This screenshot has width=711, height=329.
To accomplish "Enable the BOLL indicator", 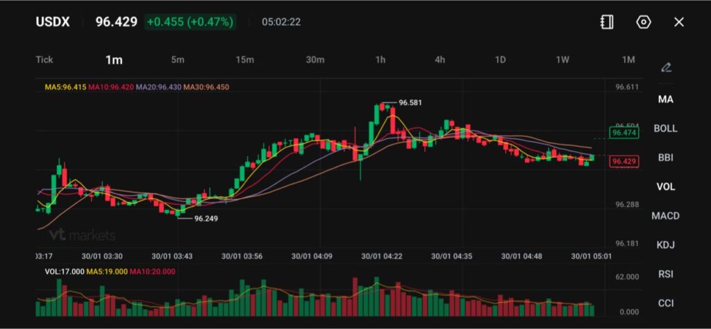I will coord(665,128).
